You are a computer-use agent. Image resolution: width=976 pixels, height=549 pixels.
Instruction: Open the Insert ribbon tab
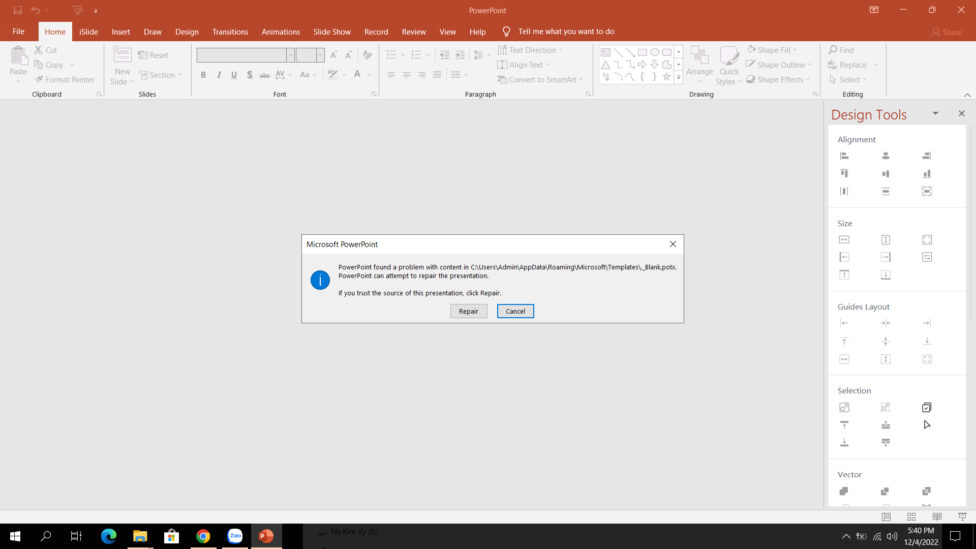coord(121,32)
